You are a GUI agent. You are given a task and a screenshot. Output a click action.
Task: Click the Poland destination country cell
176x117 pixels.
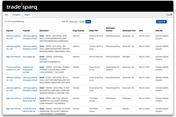tap(109, 109)
